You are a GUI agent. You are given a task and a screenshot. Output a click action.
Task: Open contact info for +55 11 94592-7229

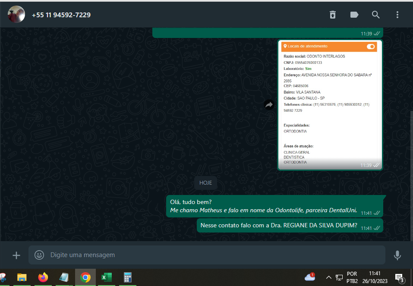click(61, 15)
